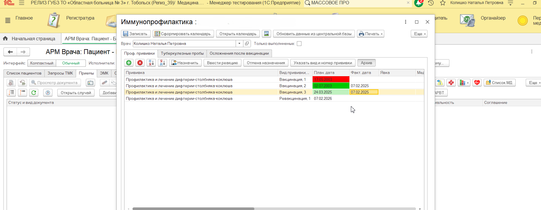Open the notifications bell icon
The width and height of the screenshot is (541, 210).
coord(419,3)
